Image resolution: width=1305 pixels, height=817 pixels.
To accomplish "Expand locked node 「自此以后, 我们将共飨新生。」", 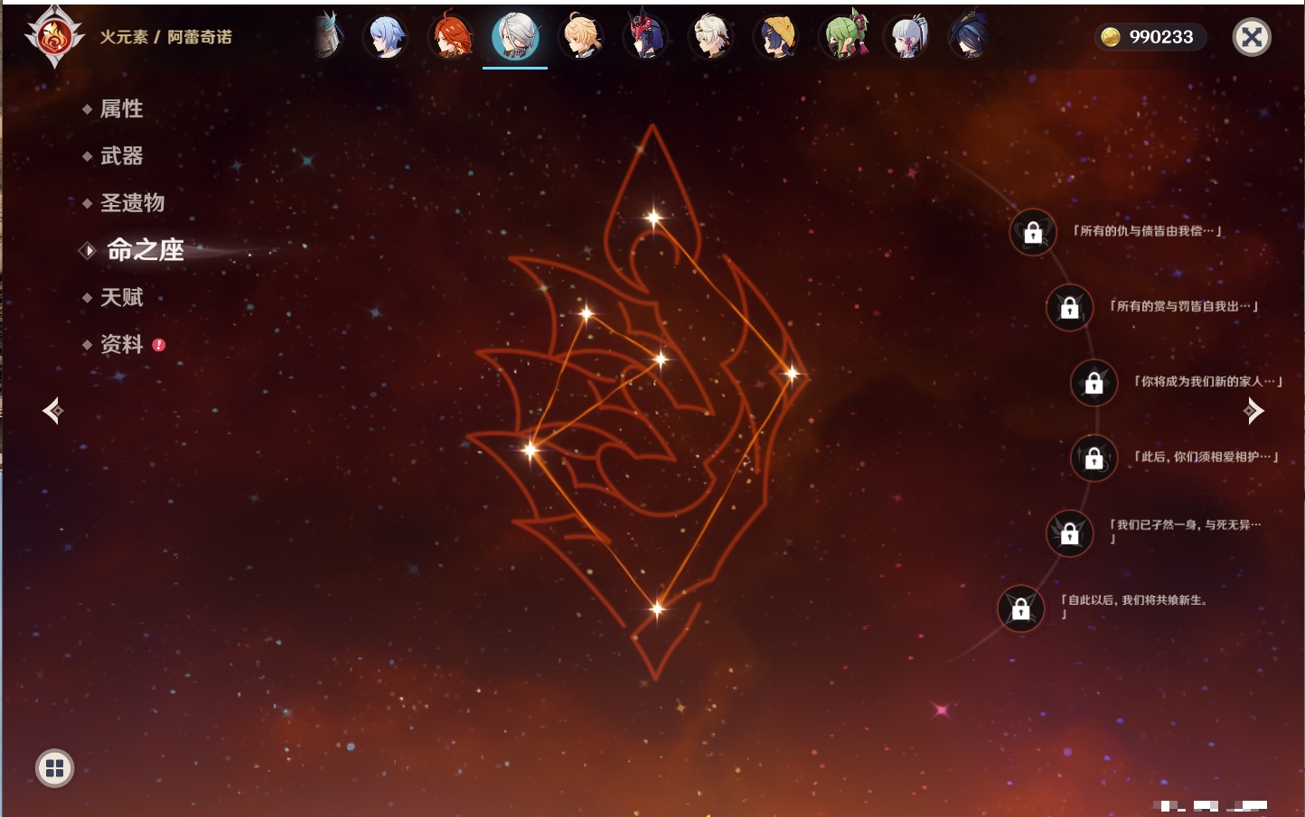I will [1020, 608].
